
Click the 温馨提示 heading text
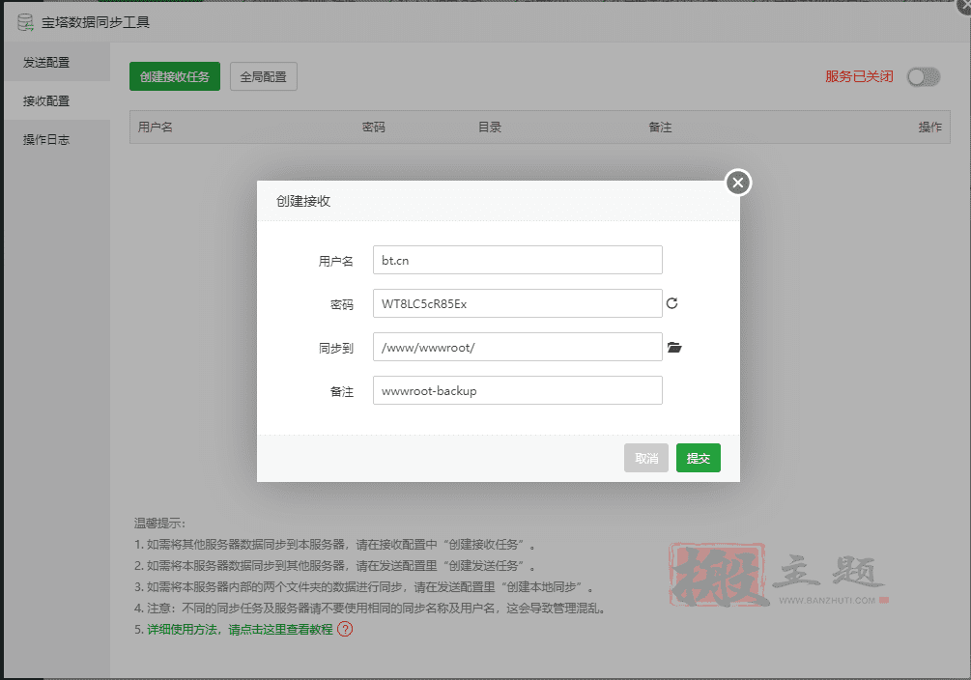pos(159,523)
